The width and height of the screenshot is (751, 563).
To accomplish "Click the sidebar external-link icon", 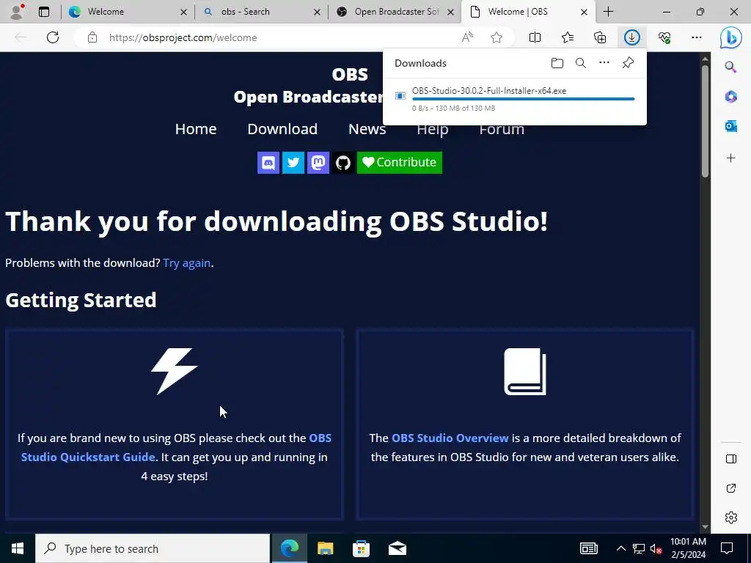I will (730, 488).
